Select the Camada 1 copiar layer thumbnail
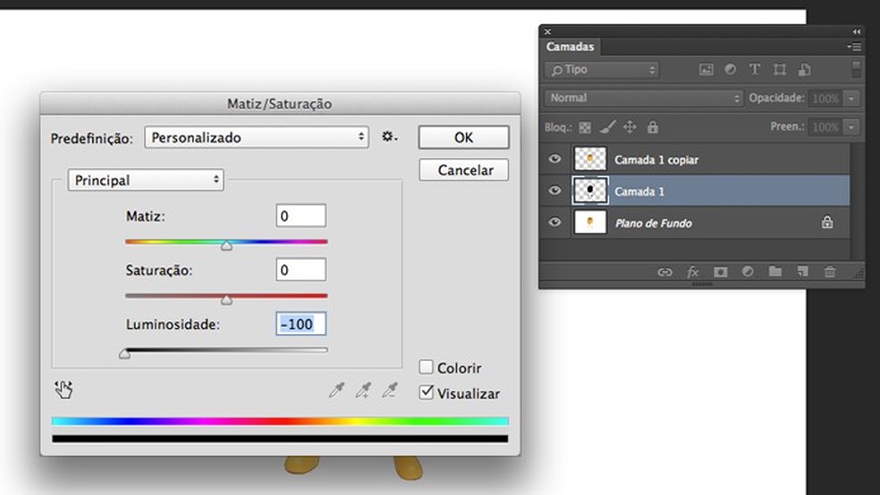This screenshot has height=495, width=880. click(590, 159)
